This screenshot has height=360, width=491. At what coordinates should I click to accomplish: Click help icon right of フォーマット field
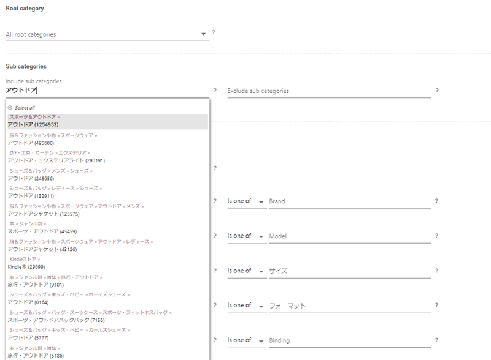tap(436, 305)
